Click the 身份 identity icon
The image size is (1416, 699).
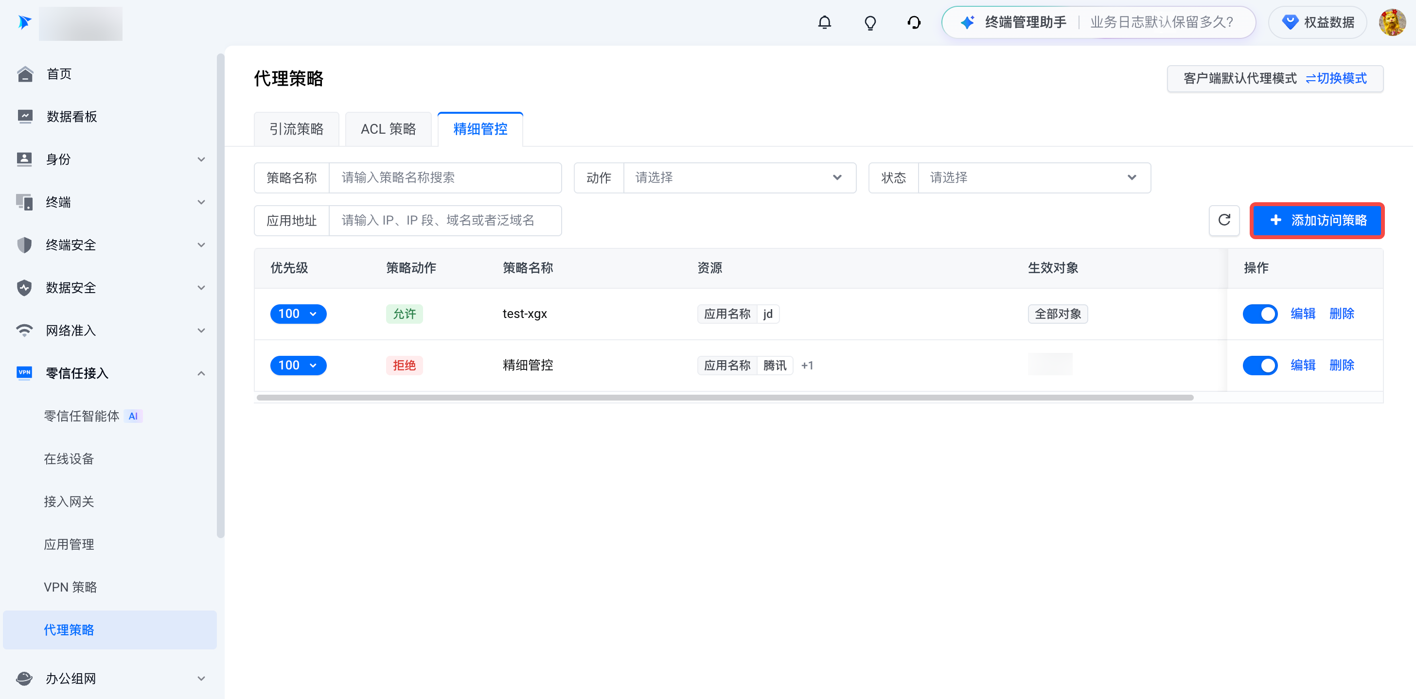25,159
